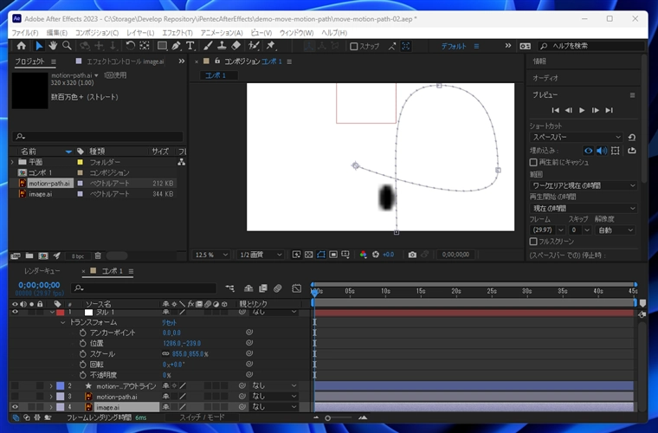Click the snapshot camera icon in viewer
The image size is (658, 433).
click(412, 255)
